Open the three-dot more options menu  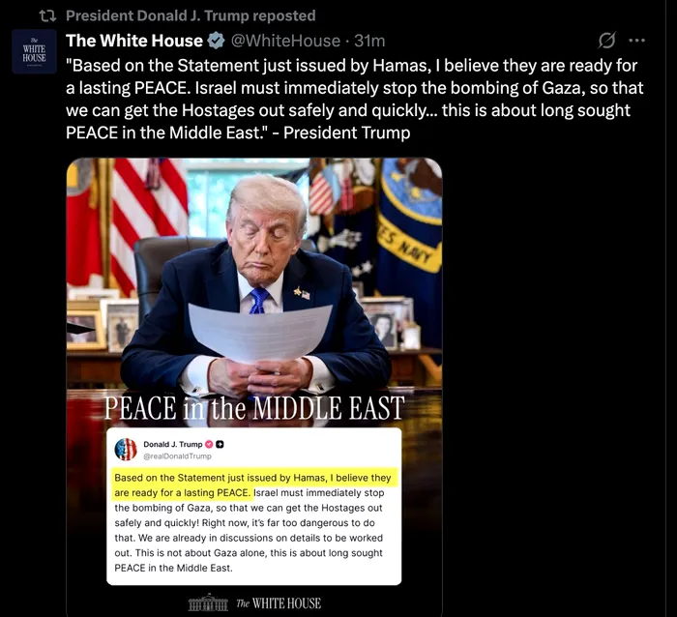[x=636, y=41]
